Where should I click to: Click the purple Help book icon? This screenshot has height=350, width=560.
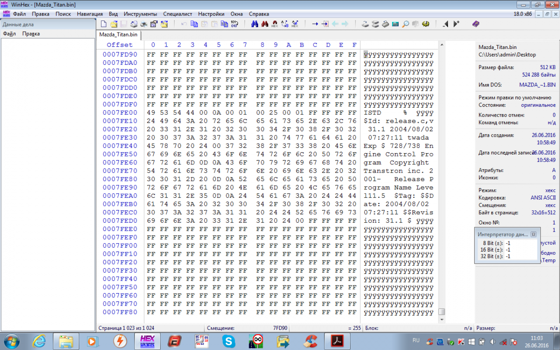click(476, 24)
